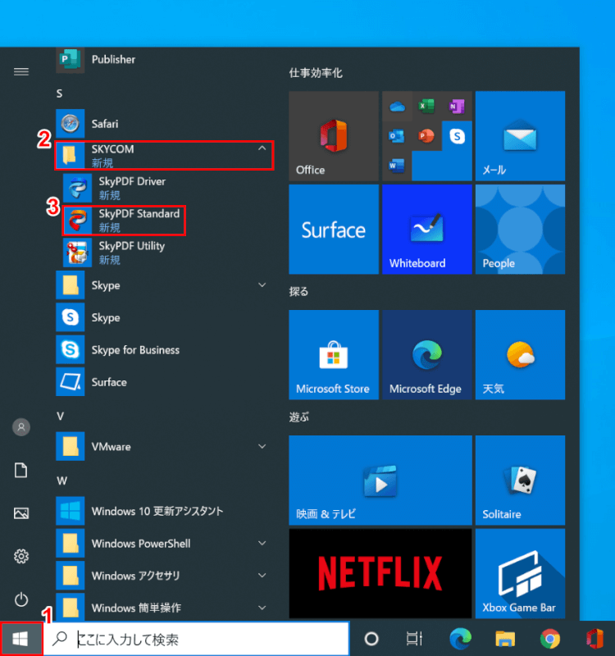Open PowerPoint in the Office tile group
The height and width of the screenshot is (656, 615).
[x=426, y=136]
